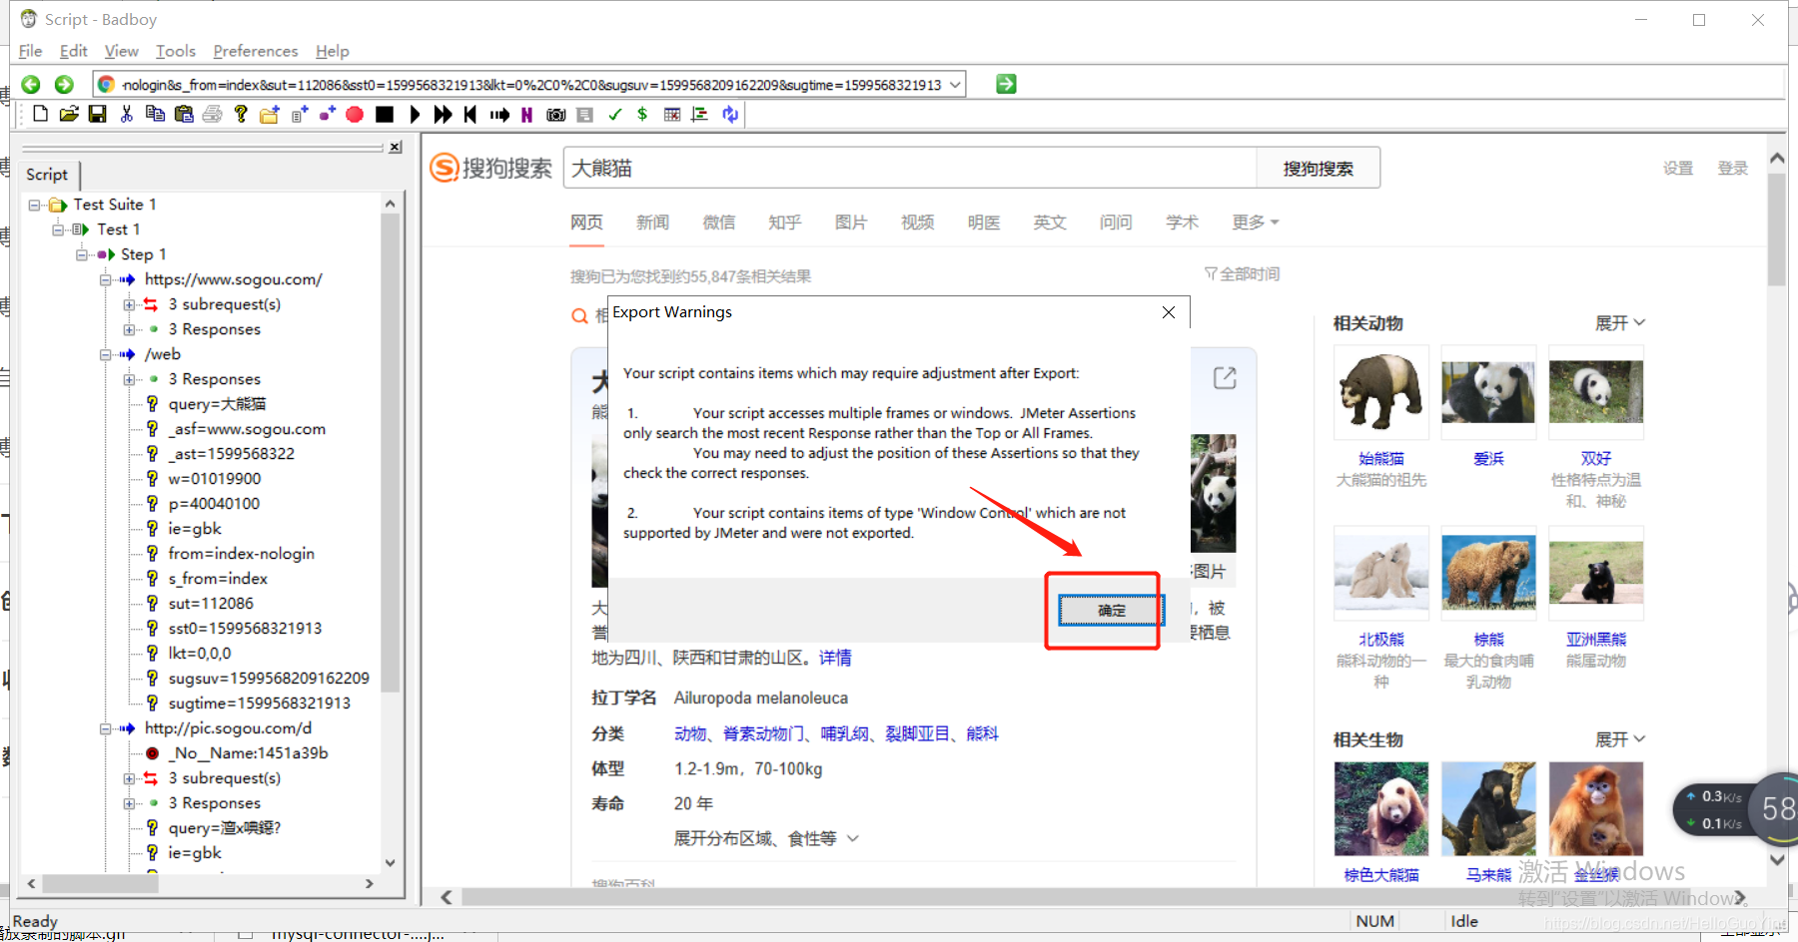Viewport: 1798px width, 942px height.
Task: Save the script with floppy disk icon
Action: point(97,114)
